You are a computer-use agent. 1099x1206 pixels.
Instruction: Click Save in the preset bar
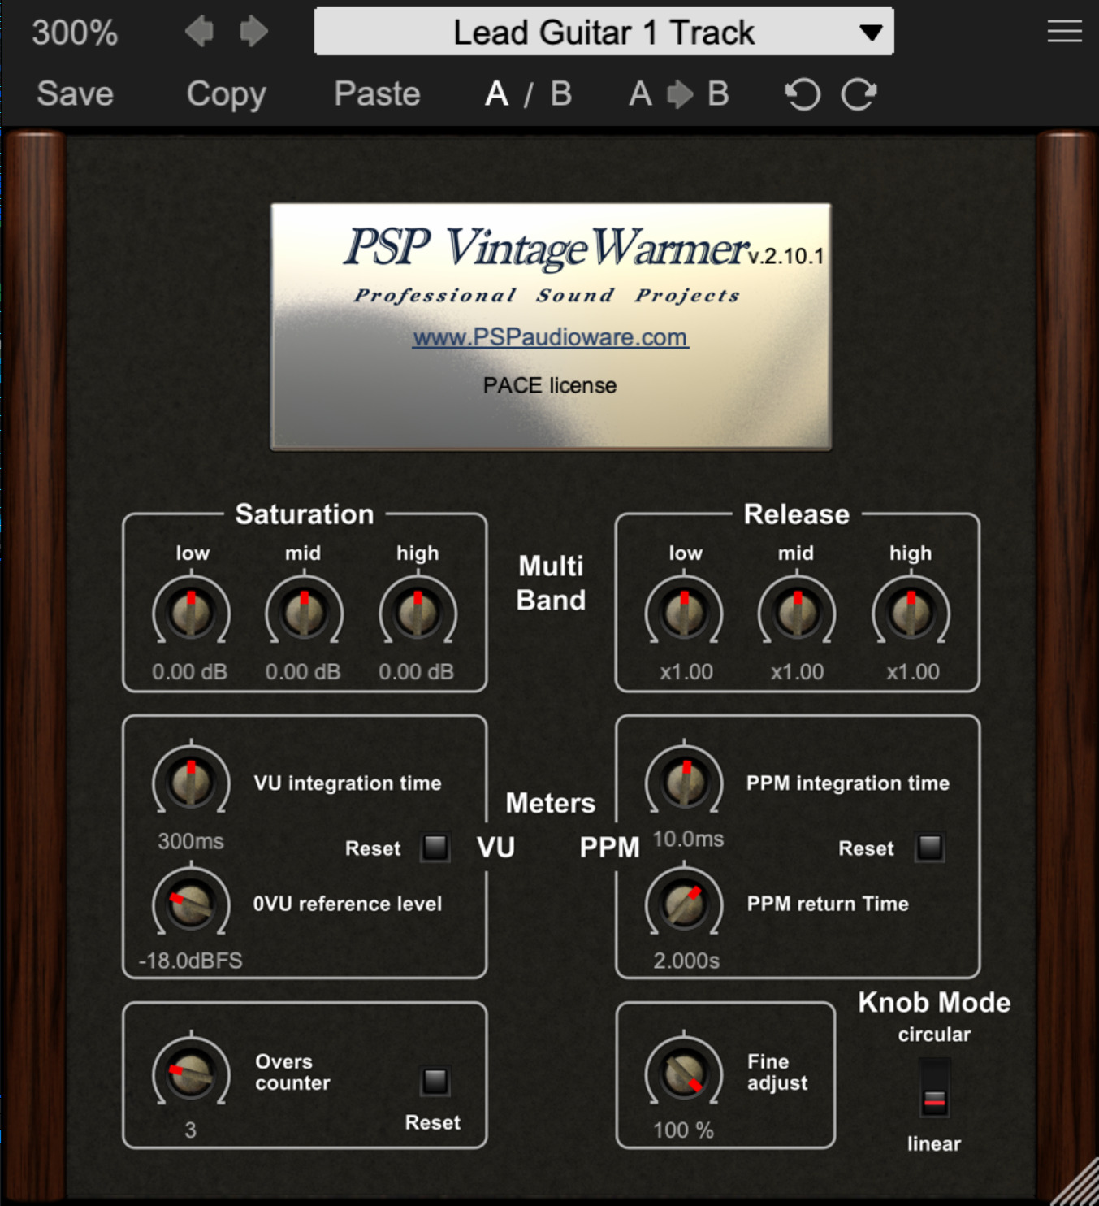point(75,94)
